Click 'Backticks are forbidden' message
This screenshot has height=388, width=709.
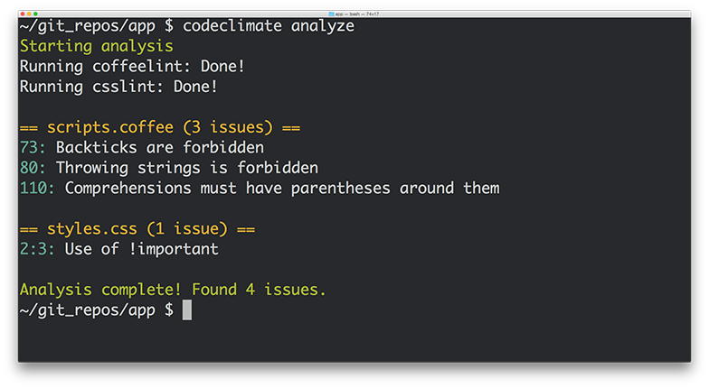pos(160,147)
